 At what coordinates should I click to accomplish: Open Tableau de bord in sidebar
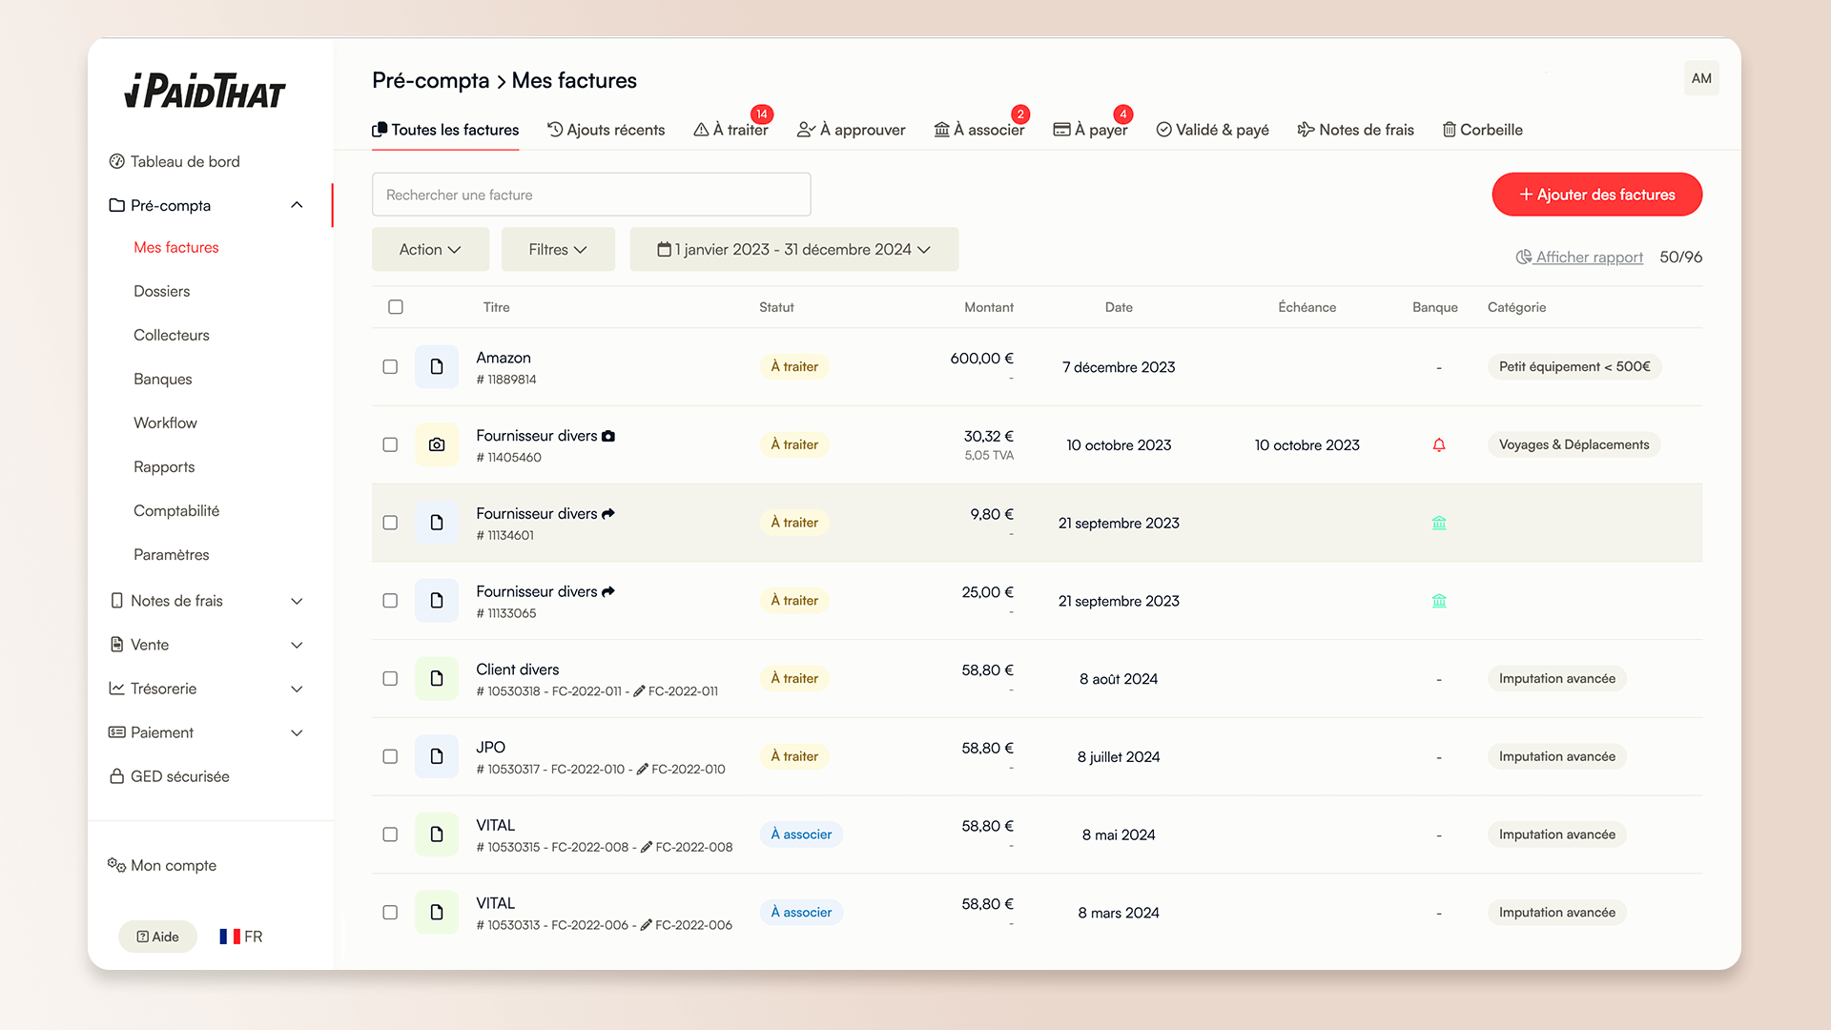tap(175, 161)
